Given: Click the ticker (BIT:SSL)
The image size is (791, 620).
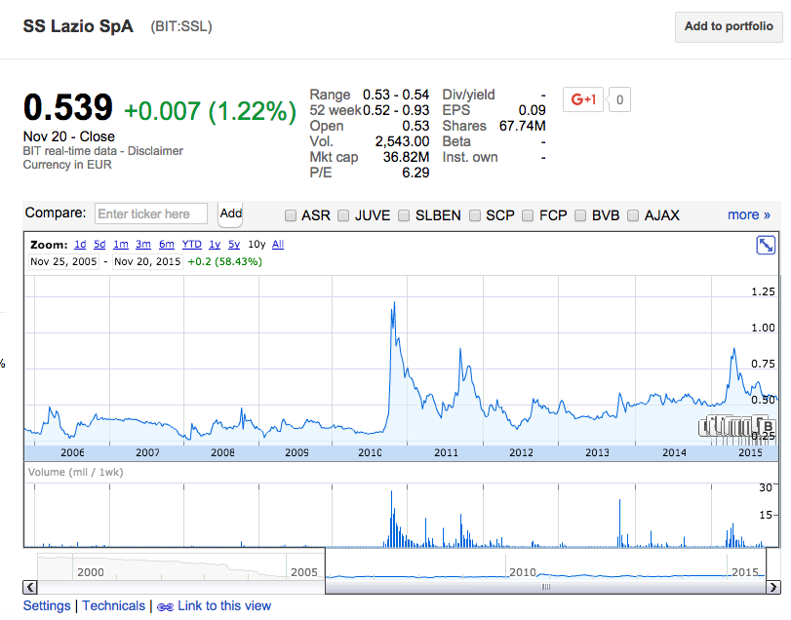Looking at the screenshot, I should coord(181,26).
